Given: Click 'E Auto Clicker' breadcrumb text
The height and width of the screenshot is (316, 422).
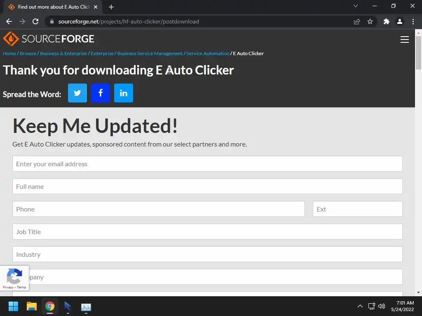Looking at the screenshot, I should pyautogui.click(x=248, y=53).
